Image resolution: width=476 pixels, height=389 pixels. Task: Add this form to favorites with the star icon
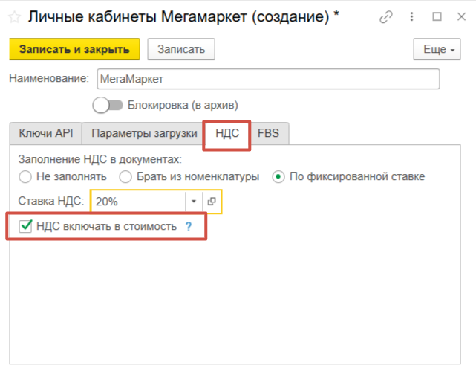click(13, 16)
